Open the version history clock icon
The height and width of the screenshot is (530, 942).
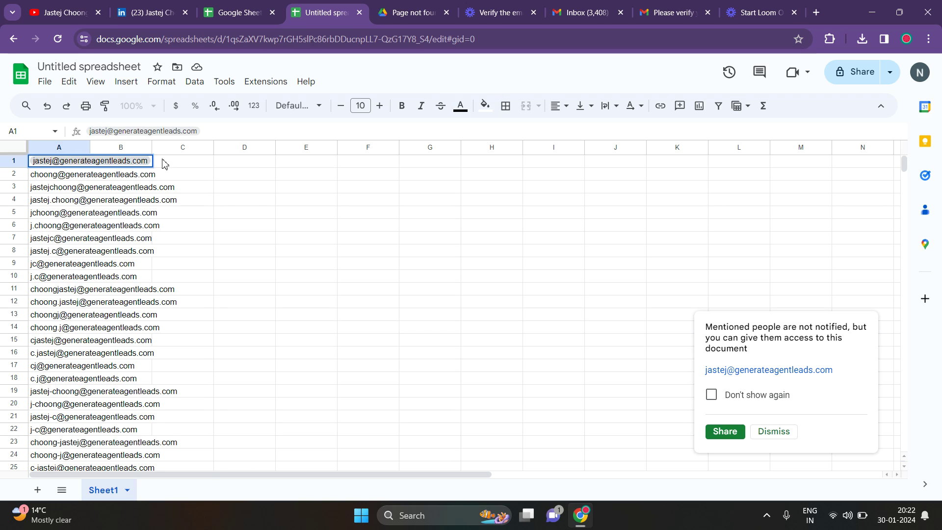coord(729,73)
